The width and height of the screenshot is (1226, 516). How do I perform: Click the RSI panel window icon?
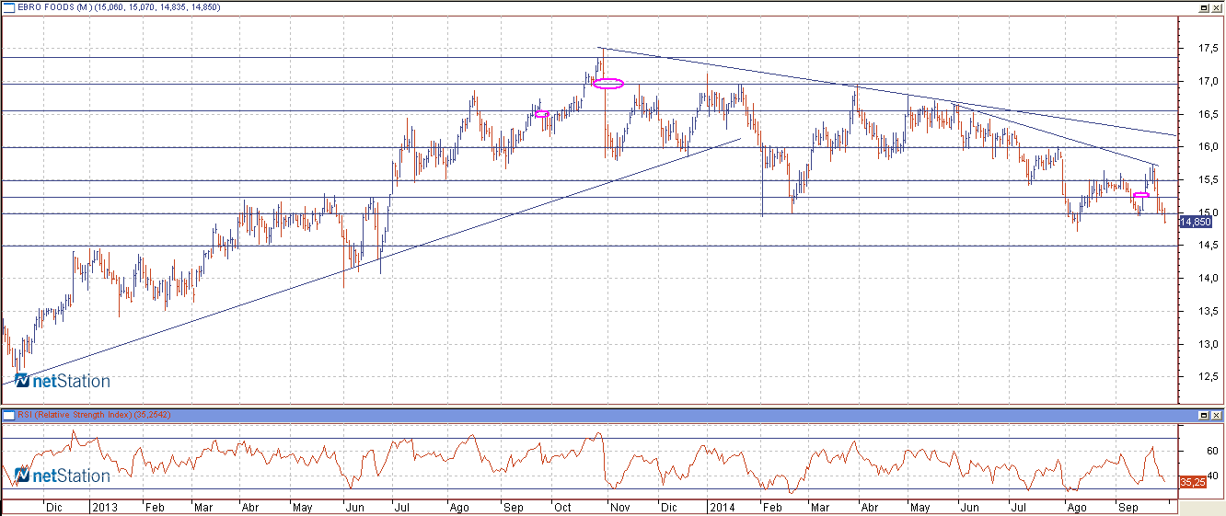pos(8,416)
